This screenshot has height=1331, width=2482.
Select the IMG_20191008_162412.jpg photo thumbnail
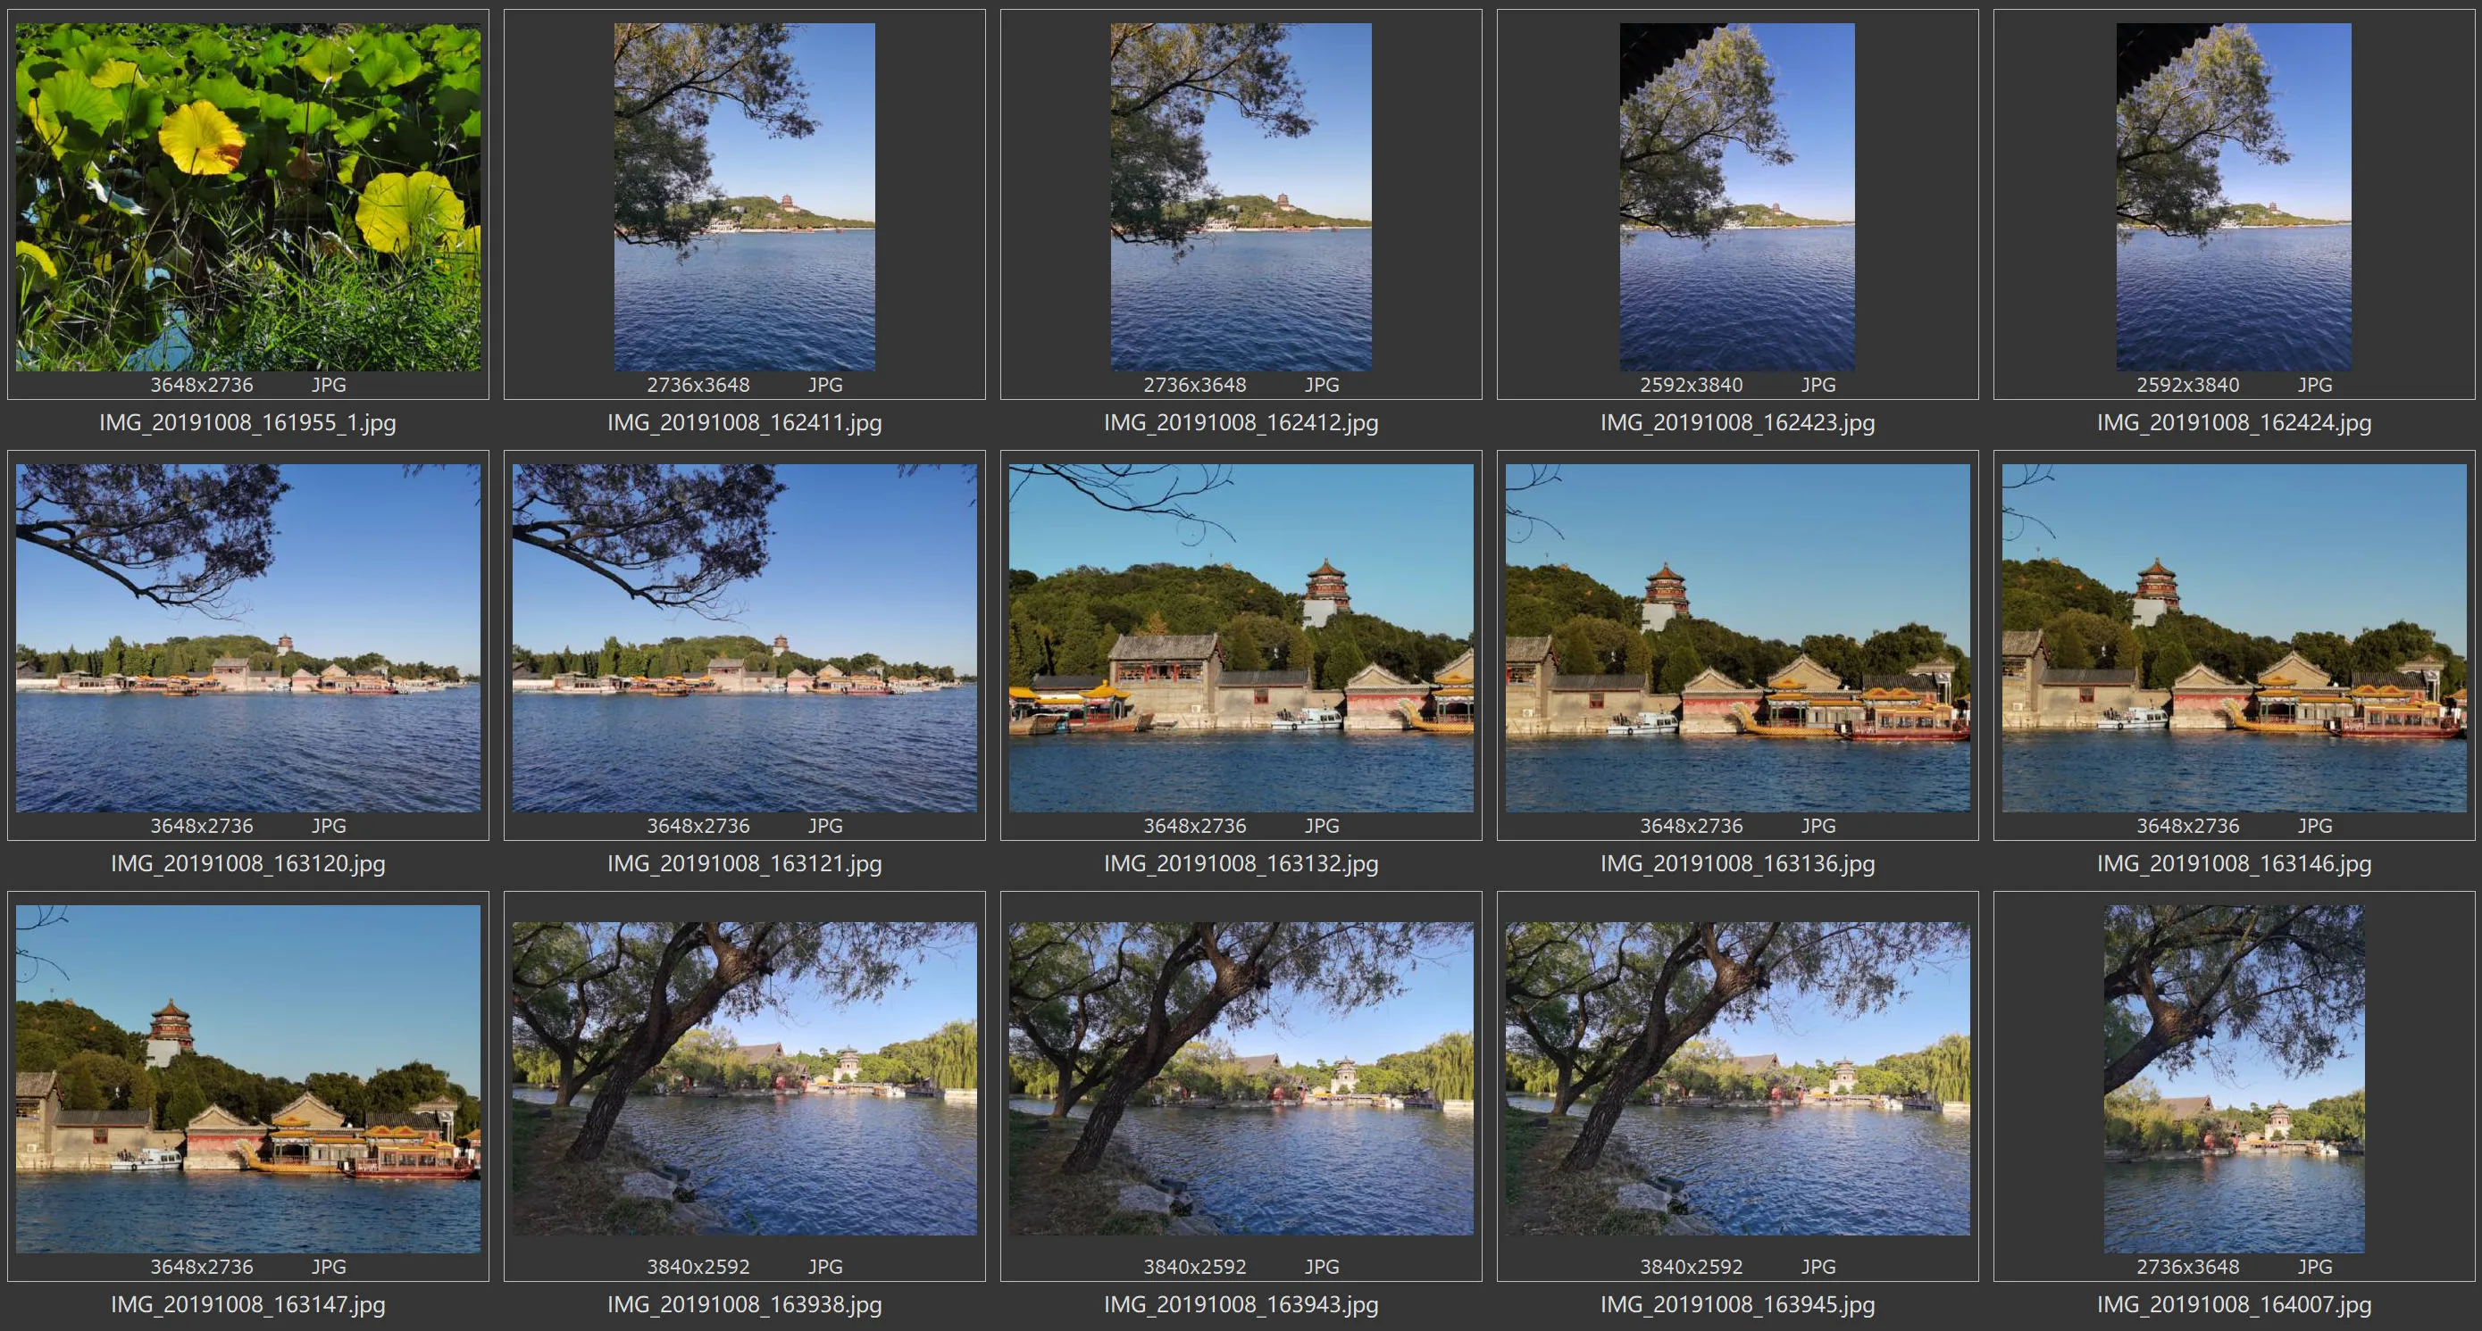(x=1241, y=197)
